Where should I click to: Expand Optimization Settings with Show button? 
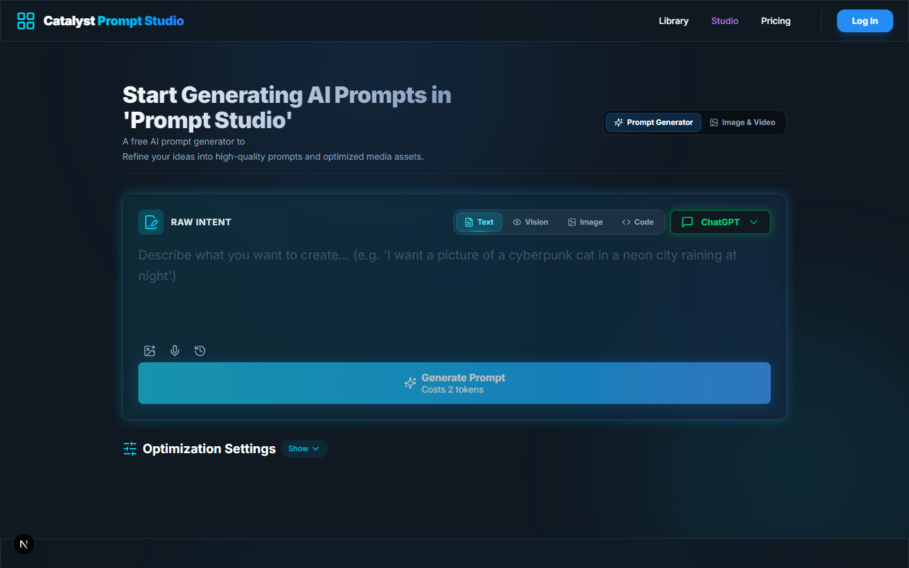tap(304, 449)
